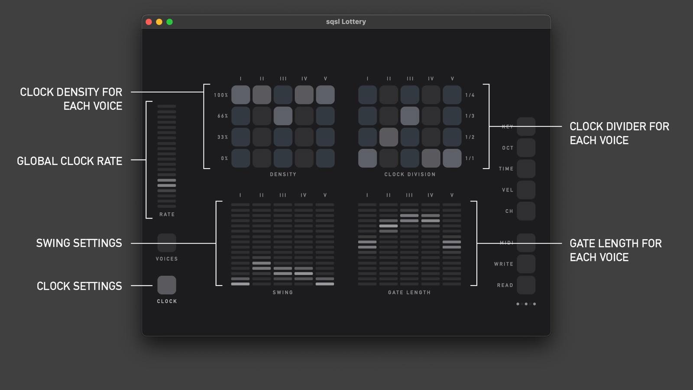
Task: Adjust the global RATE slider
Action: pyautogui.click(x=167, y=156)
